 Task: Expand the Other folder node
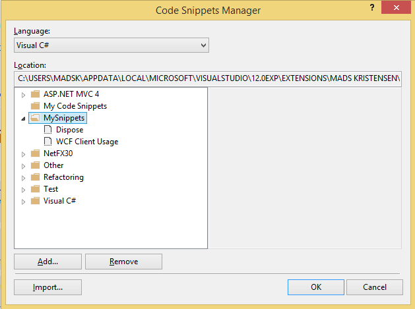click(x=24, y=165)
